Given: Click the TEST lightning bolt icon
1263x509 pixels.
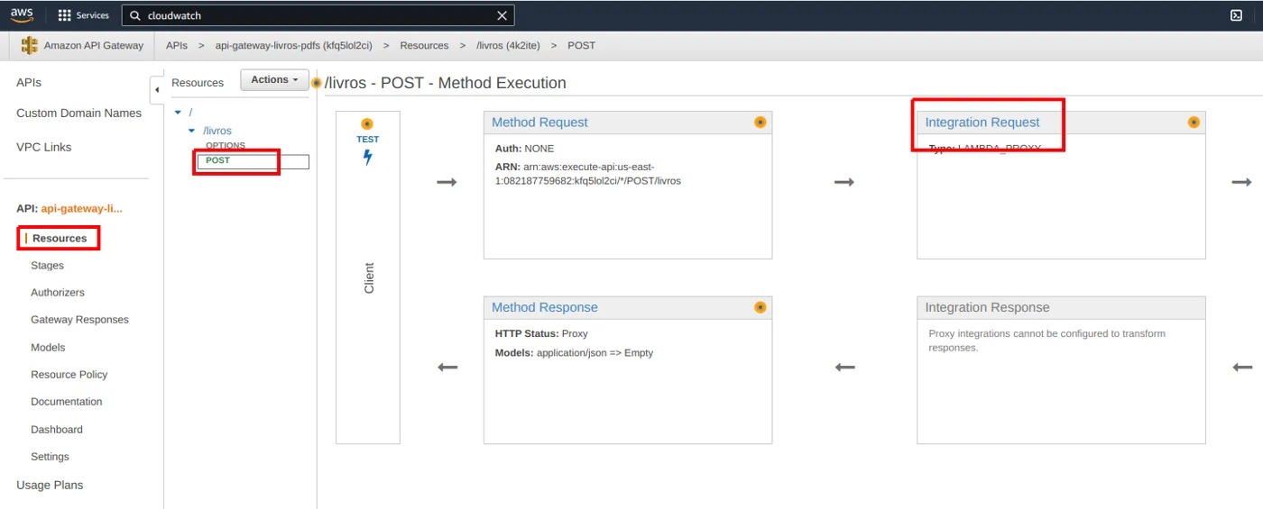Looking at the screenshot, I should pyautogui.click(x=368, y=157).
